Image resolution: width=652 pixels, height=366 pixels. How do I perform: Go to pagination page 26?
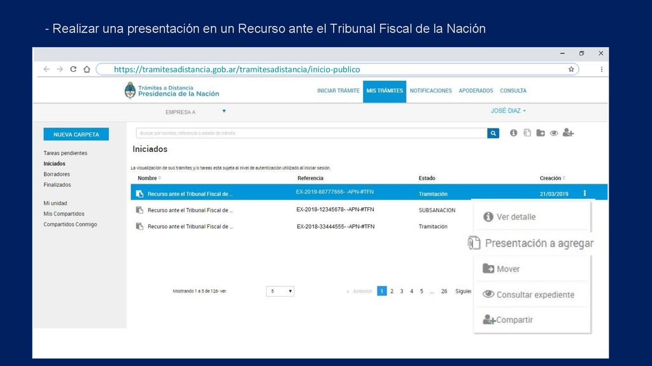point(444,291)
